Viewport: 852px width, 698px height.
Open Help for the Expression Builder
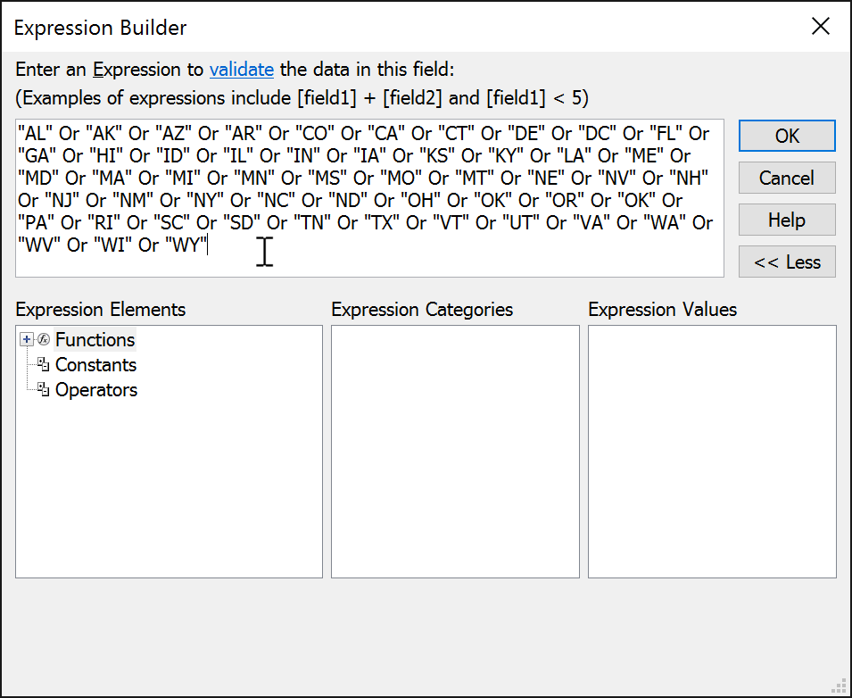[786, 220]
